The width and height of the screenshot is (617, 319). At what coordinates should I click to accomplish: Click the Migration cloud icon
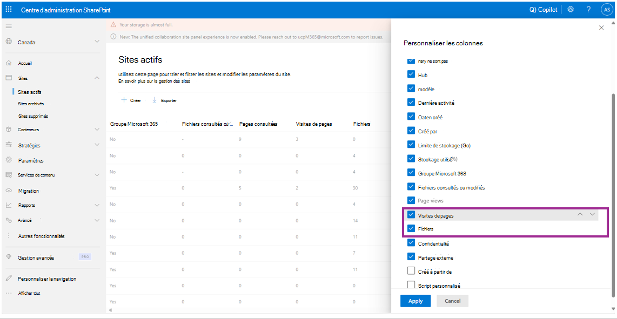[x=9, y=191]
